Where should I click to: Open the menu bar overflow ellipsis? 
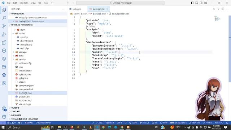click(52, 3)
